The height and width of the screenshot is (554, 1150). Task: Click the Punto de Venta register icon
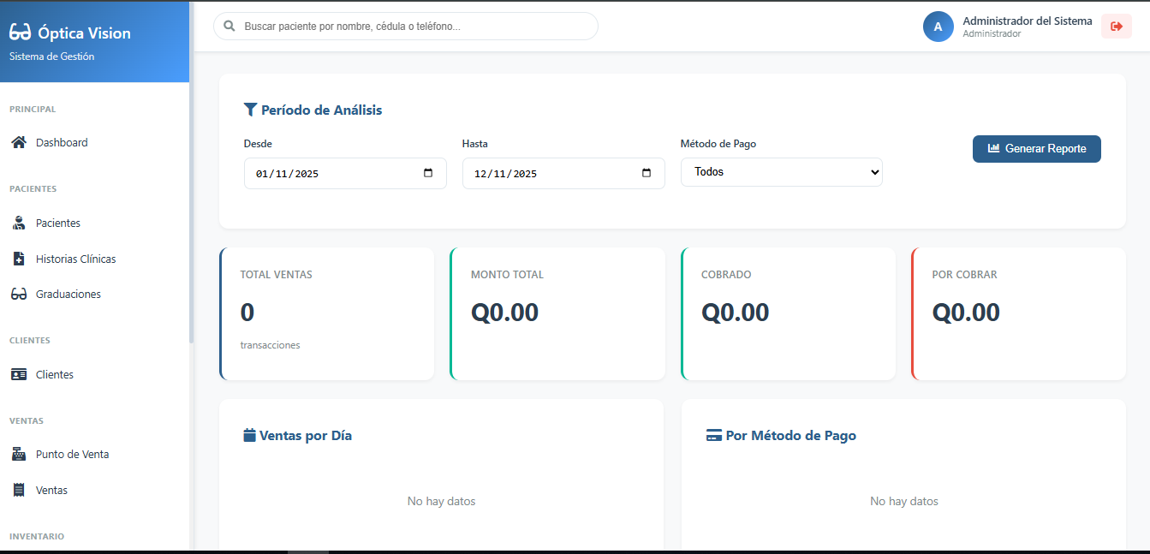pos(19,455)
